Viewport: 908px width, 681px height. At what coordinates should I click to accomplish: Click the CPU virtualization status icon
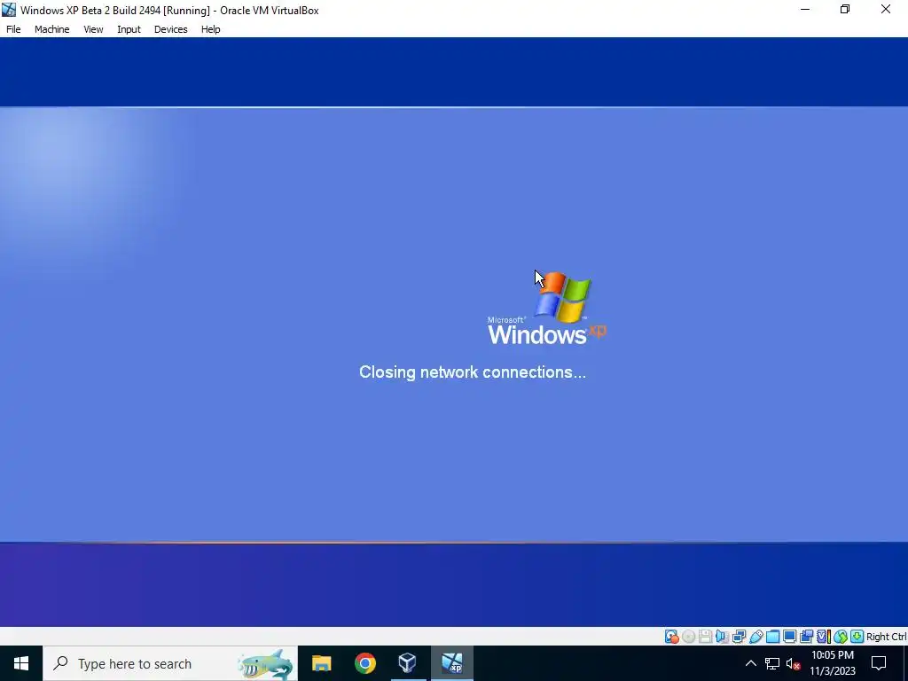[x=824, y=637]
